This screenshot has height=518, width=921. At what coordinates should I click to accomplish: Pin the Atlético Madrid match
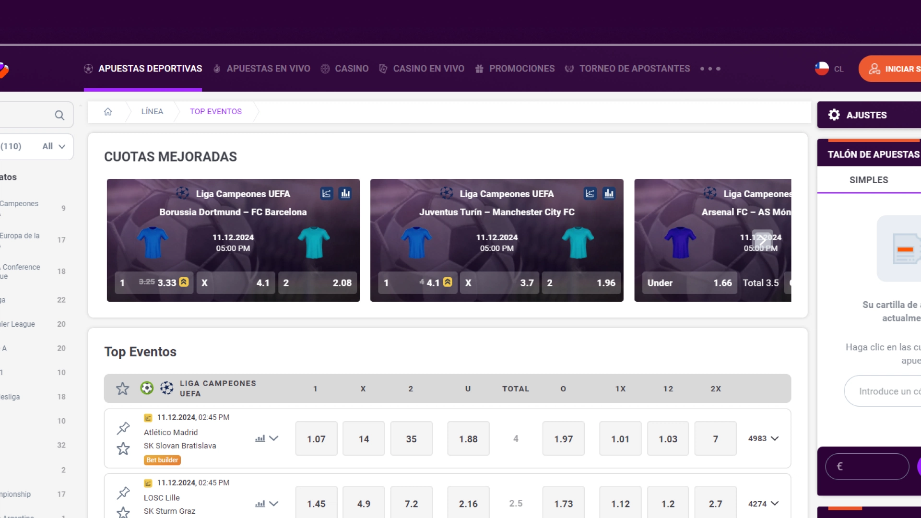[x=123, y=428]
